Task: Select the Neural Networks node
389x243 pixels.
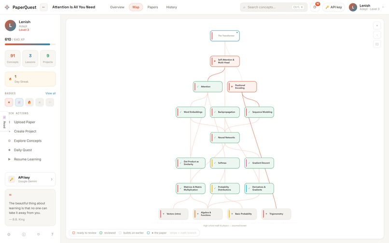Action: click(x=225, y=137)
